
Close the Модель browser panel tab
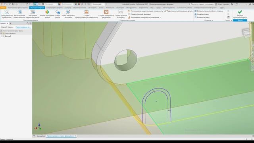click(x=8, y=23)
